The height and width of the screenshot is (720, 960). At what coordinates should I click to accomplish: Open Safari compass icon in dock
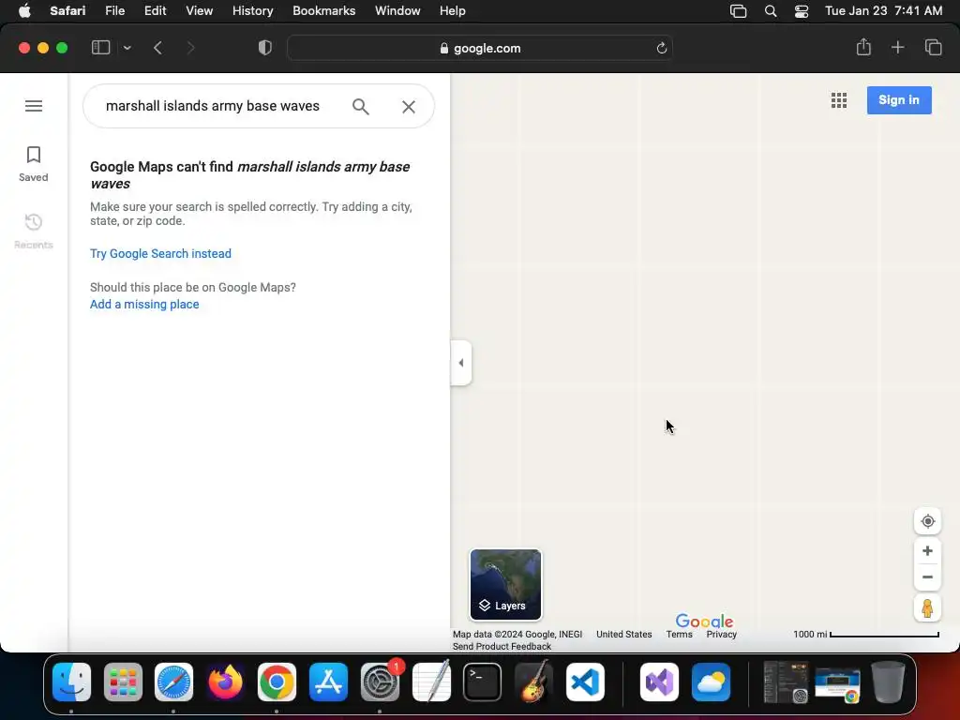pyautogui.click(x=173, y=682)
